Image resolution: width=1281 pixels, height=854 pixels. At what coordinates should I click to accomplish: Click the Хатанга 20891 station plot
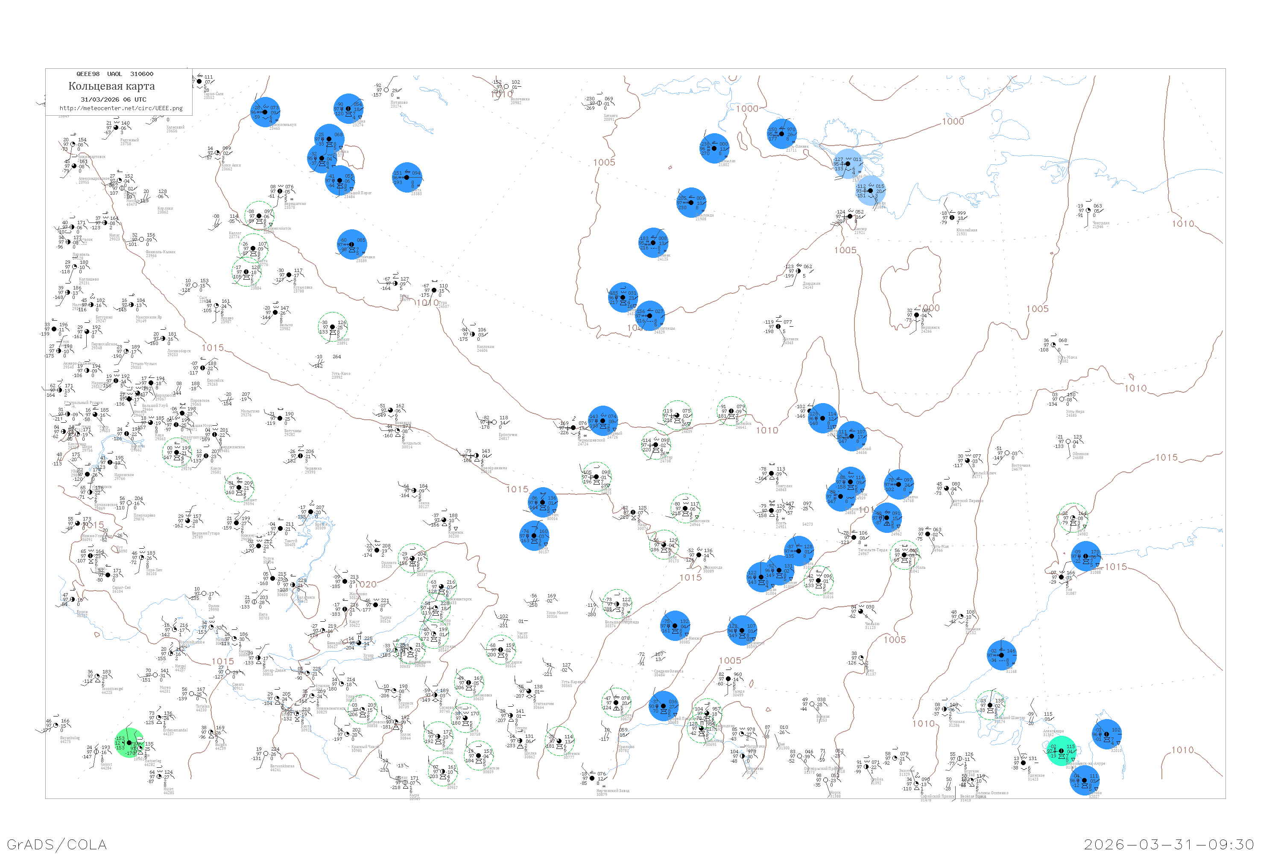pos(600,103)
